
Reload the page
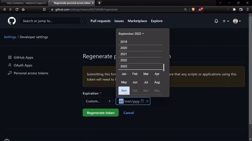point(17,9)
